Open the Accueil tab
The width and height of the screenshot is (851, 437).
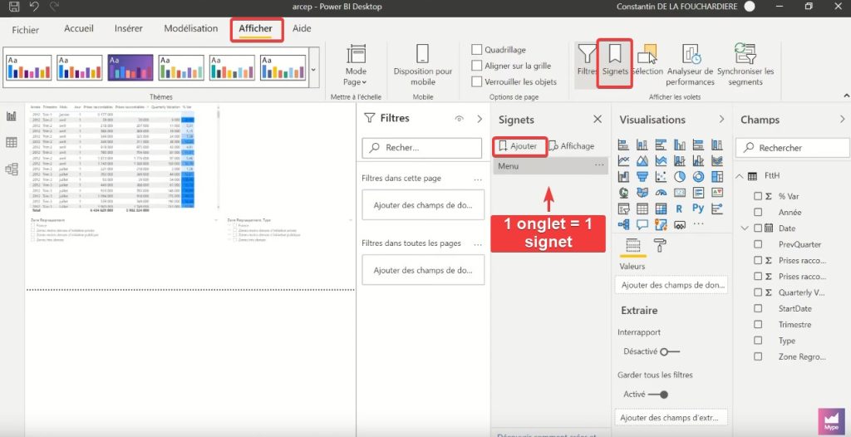tap(79, 29)
